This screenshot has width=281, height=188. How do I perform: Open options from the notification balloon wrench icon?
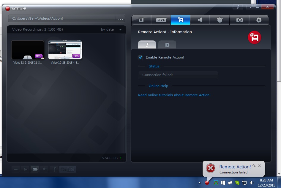[x=254, y=166]
